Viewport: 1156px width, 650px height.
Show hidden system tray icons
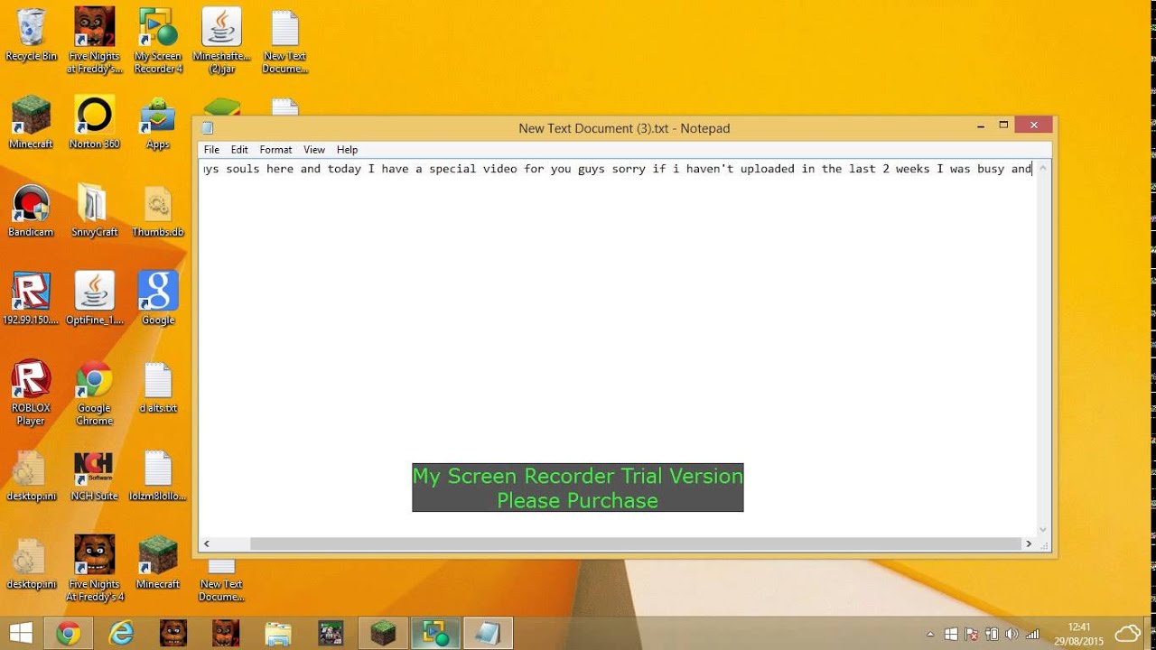[930, 634]
